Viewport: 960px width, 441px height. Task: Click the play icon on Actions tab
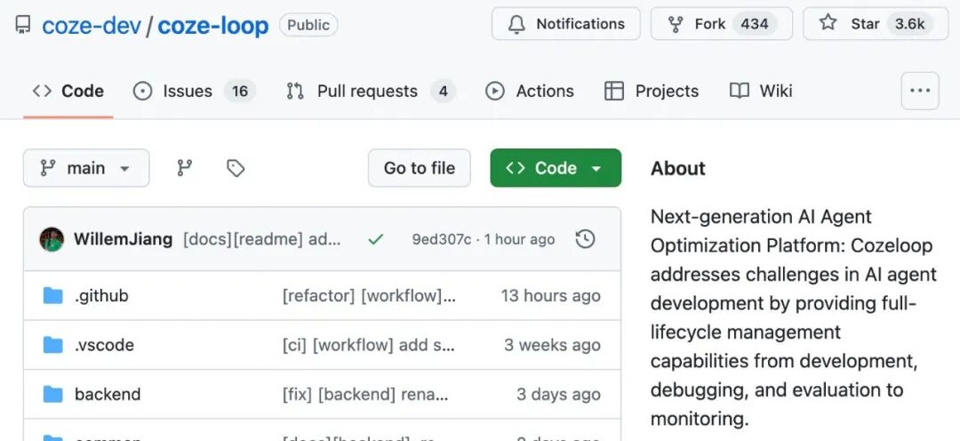pos(495,92)
